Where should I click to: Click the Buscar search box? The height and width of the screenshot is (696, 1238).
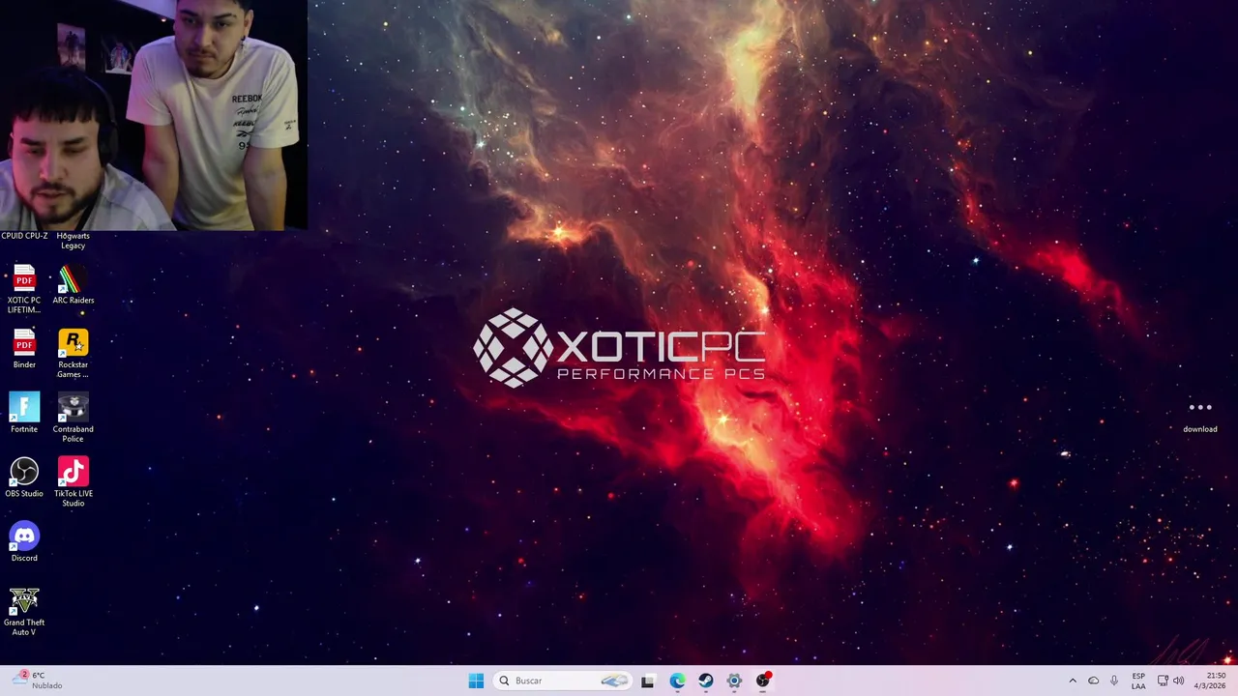pos(563,681)
